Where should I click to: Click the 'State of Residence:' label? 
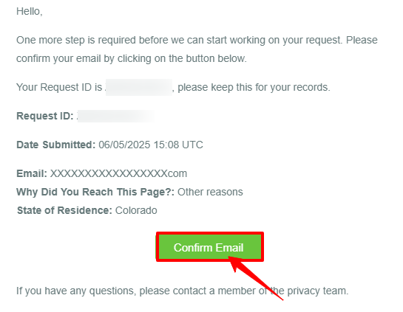64,210
